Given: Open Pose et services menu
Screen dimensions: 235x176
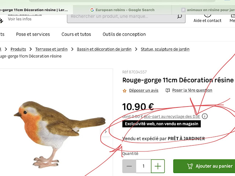Looking at the screenshot, I should (33, 34).
